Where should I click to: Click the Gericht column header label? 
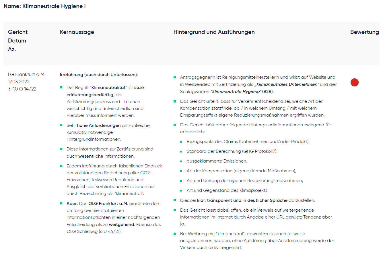pos(18,32)
